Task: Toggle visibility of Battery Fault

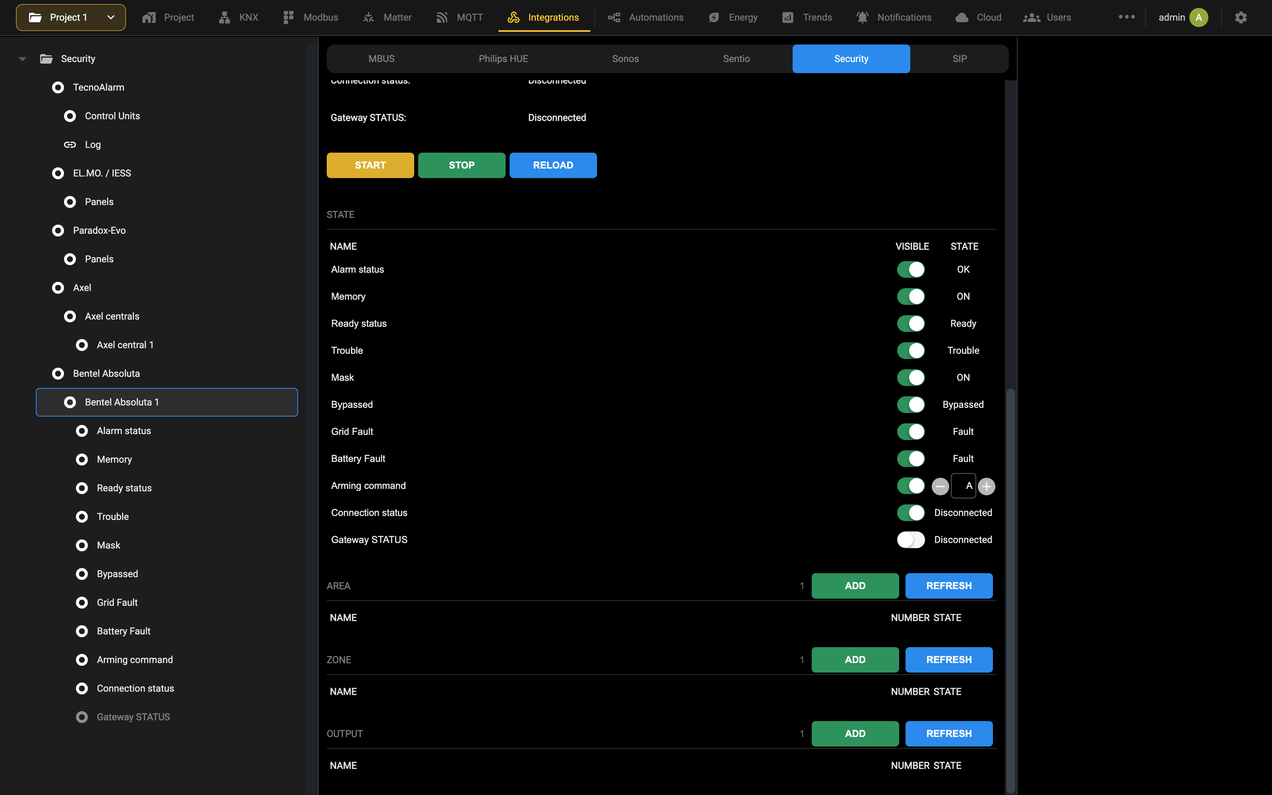Action: tap(911, 458)
